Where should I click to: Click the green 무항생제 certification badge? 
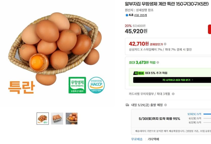click(x=77, y=85)
